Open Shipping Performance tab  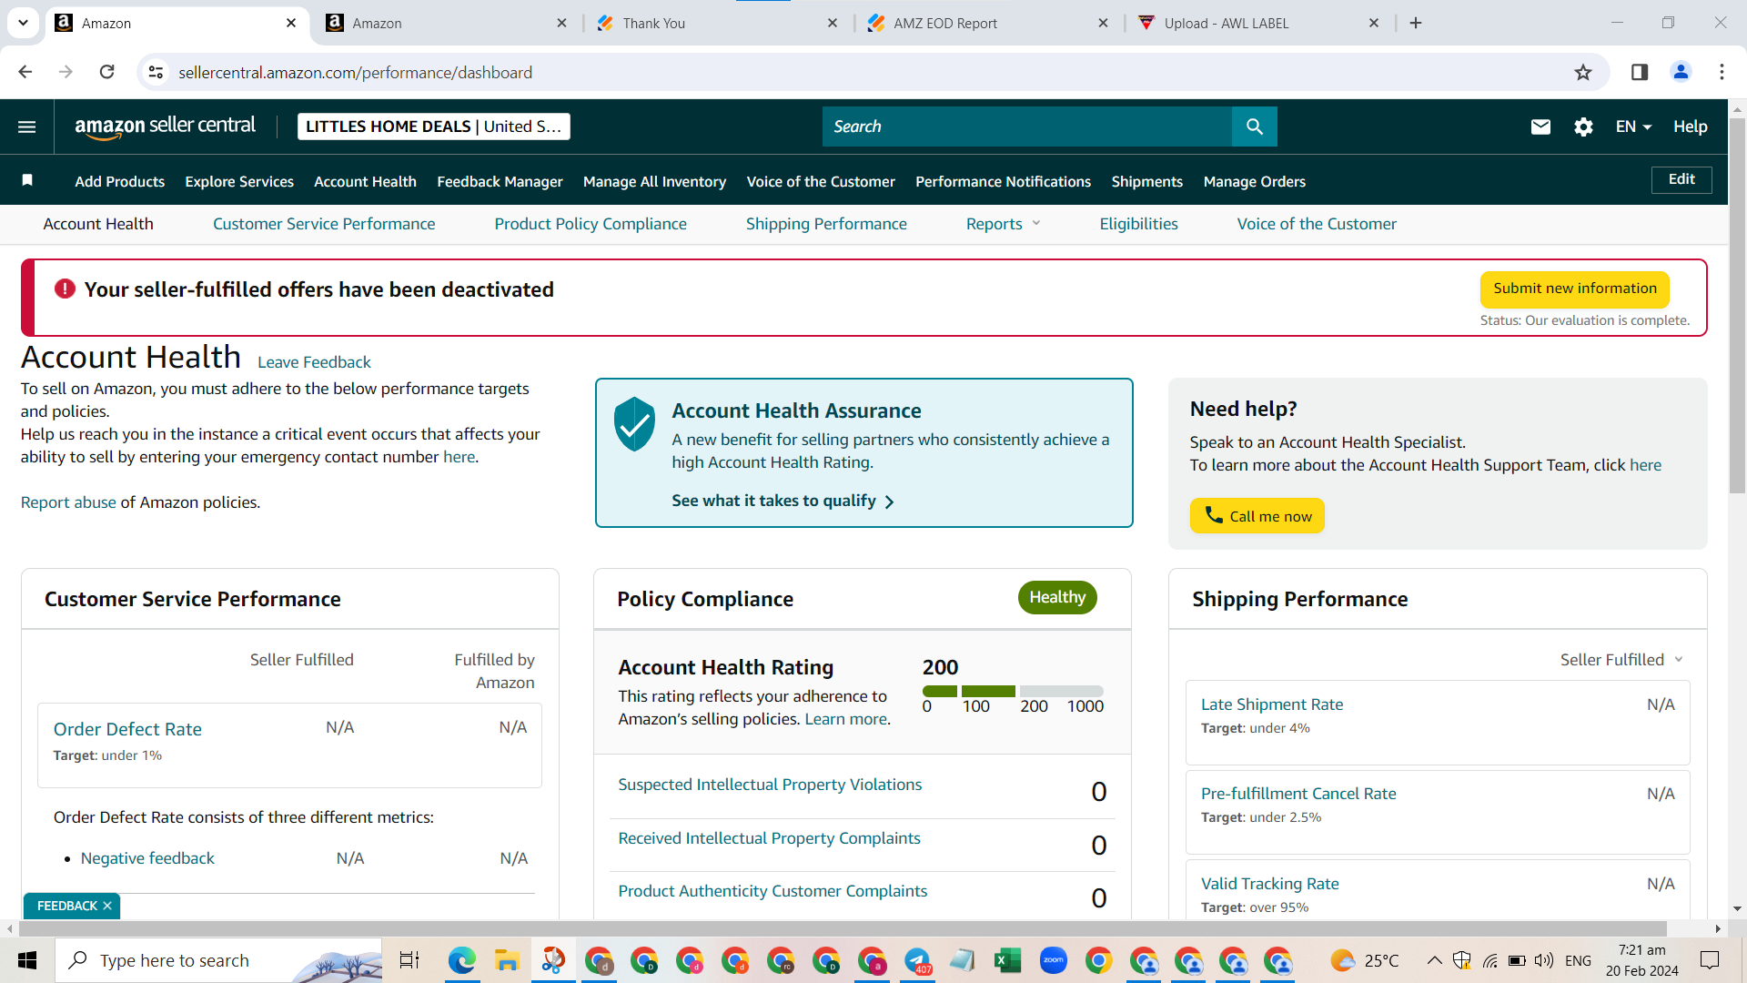pyautogui.click(x=826, y=224)
